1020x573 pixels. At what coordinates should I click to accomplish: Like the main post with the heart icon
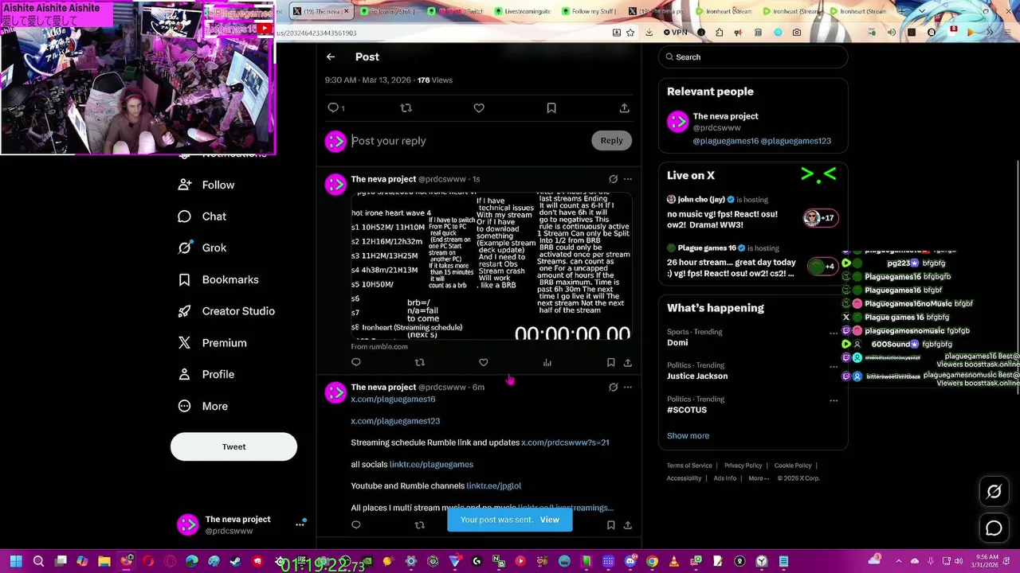coord(479,107)
